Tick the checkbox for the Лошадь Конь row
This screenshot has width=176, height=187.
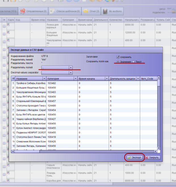click(4, 174)
